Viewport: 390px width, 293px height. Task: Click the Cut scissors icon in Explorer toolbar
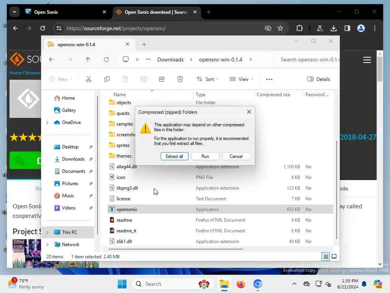pyautogui.click(x=88, y=79)
